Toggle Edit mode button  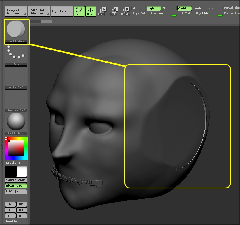click(79, 11)
